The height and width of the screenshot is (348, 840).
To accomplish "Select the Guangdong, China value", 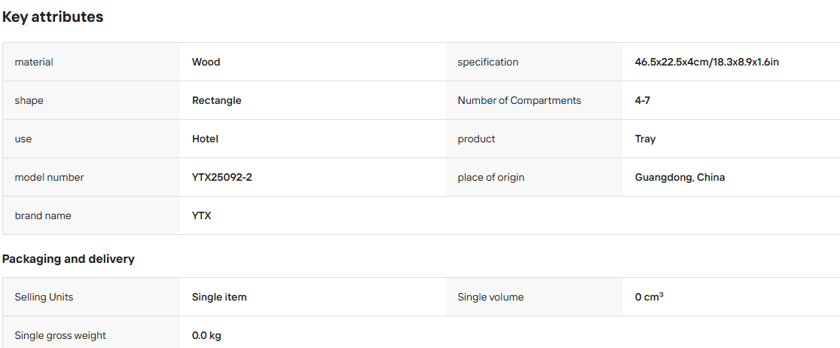I will tap(680, 177).
